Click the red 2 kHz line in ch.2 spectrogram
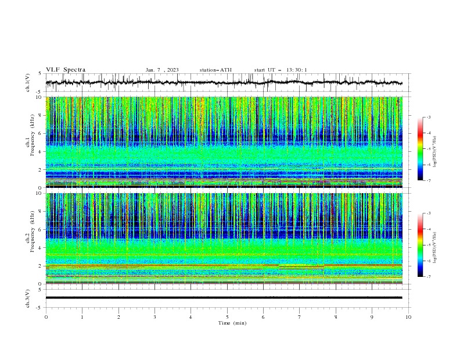460x356 pixels. click(224, 265)
